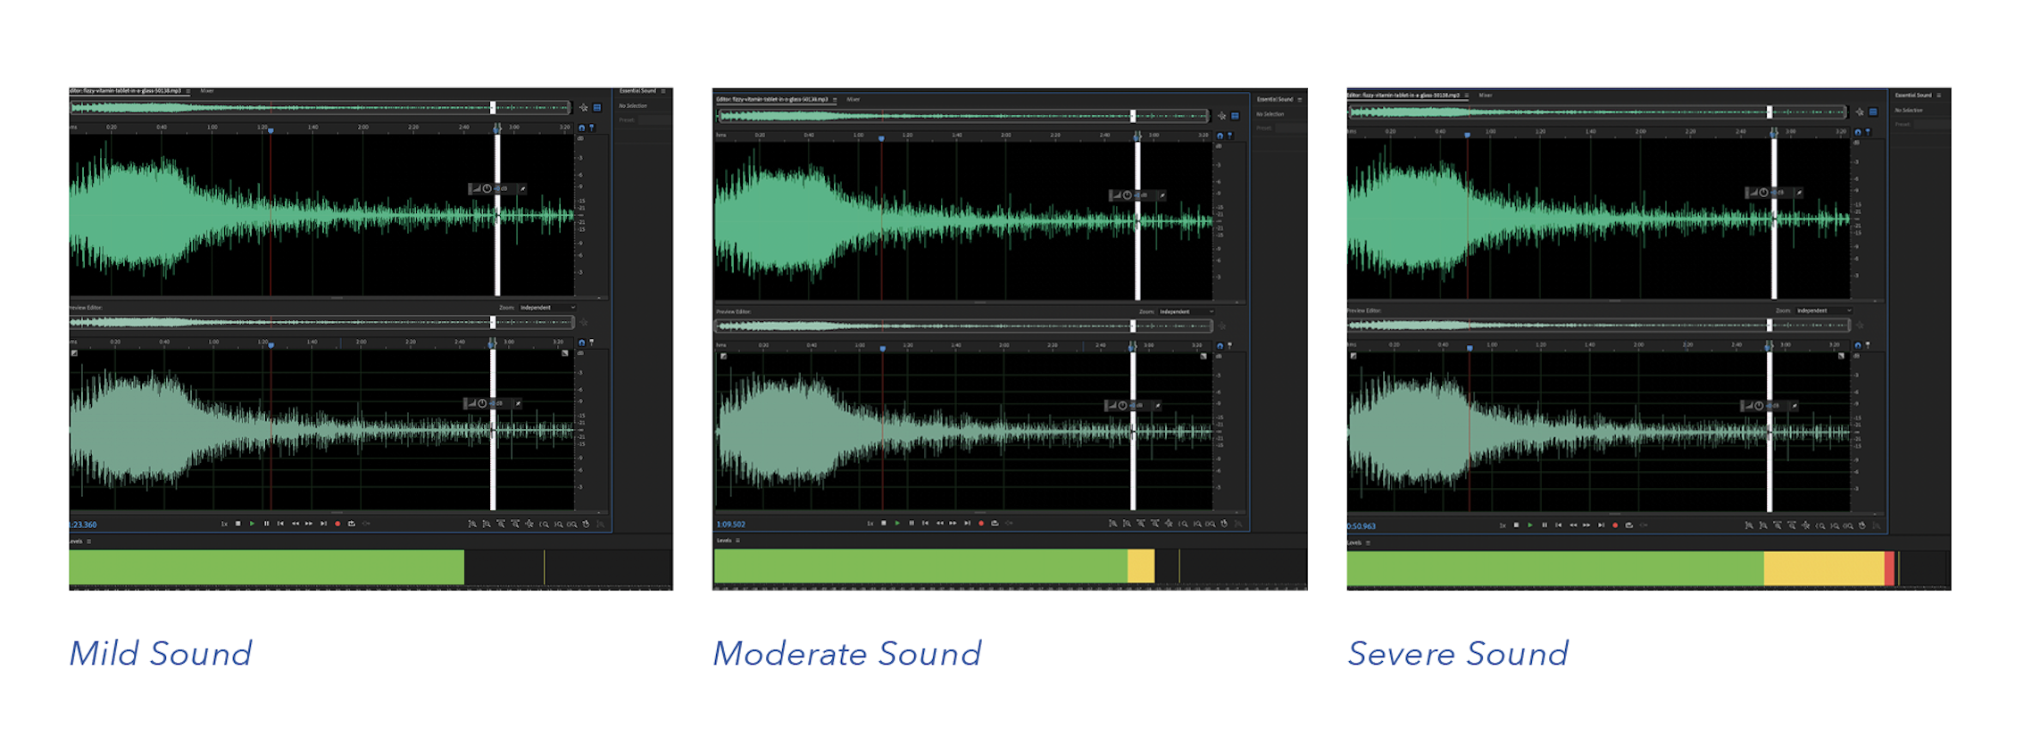This screenshot has height=744, width=2032.
Task: Toggle Loop Playback in Mild Sound screenshot
Action: 352,524
